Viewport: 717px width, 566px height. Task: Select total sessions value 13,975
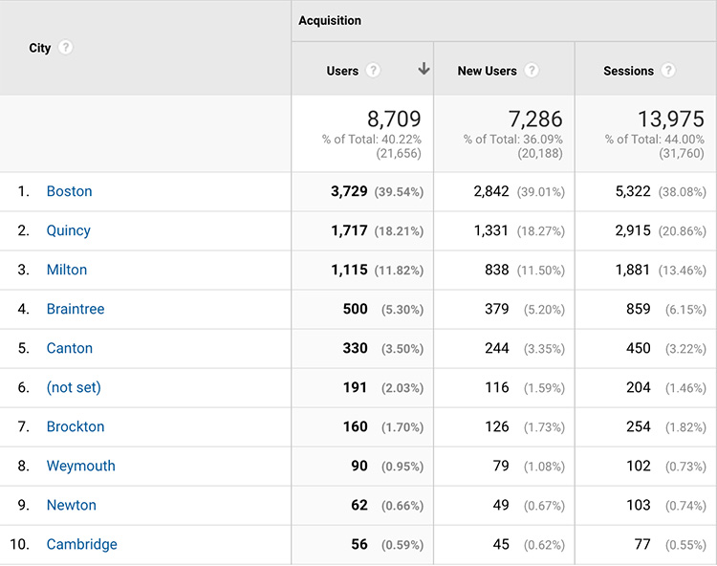(x=671, y=119)
